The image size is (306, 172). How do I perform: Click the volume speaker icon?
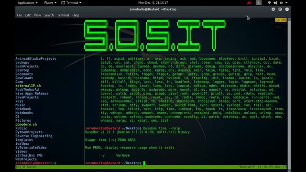(x=275, y=3)
